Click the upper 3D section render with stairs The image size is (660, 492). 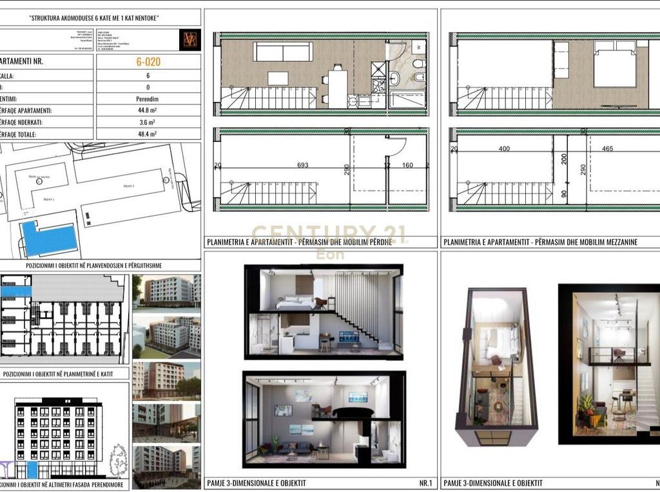coord(324,311)
